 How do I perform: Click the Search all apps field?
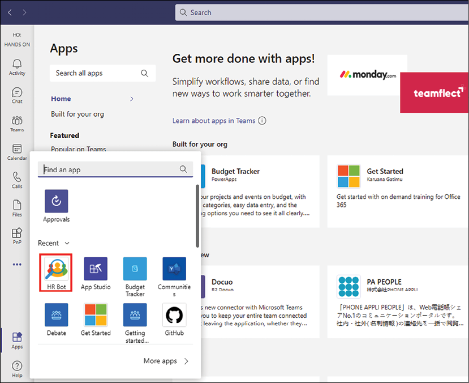(x=102, y=73)
